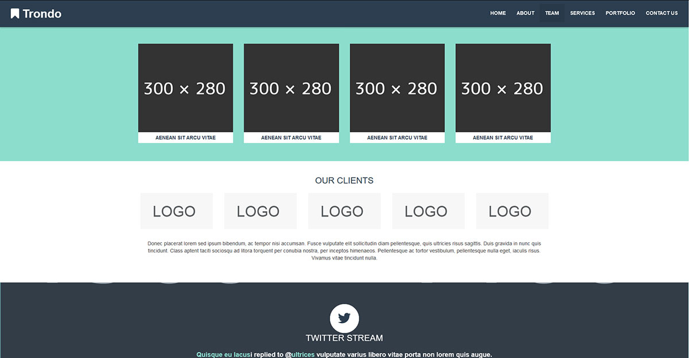Select the second team member image
The width and height of the screenshot is (689, 358).
pos(291,88)
